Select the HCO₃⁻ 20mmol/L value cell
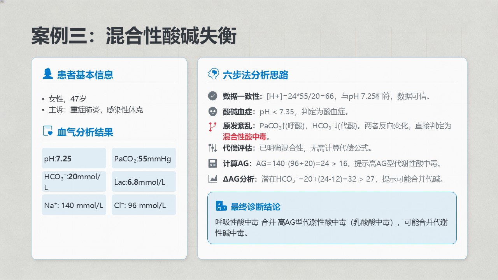Screen dimensions: 498x280 point(74,182)
